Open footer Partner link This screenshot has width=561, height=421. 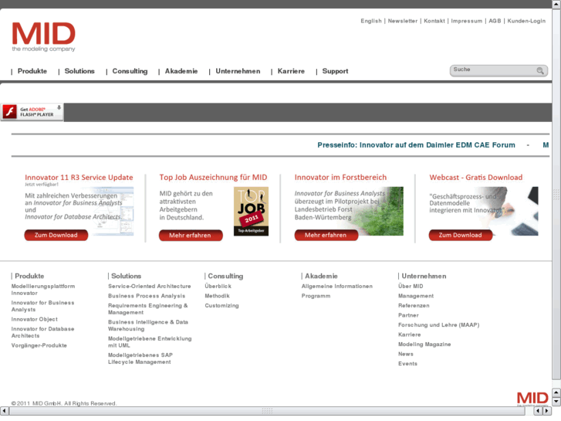[x=408, y=315]
